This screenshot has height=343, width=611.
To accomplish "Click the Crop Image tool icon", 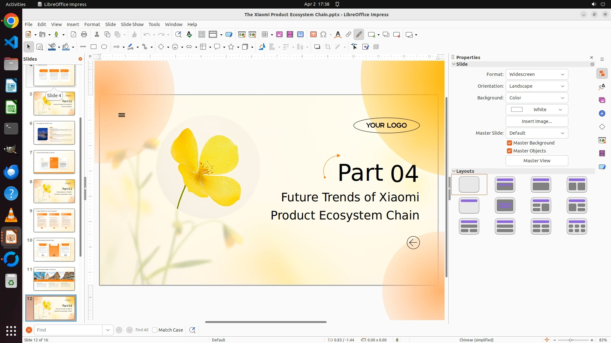I will pos(328,47).
